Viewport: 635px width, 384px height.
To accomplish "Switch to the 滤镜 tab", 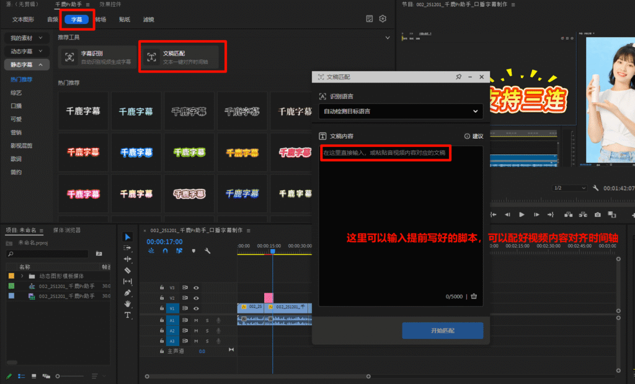I will click(x=149, y=19).
